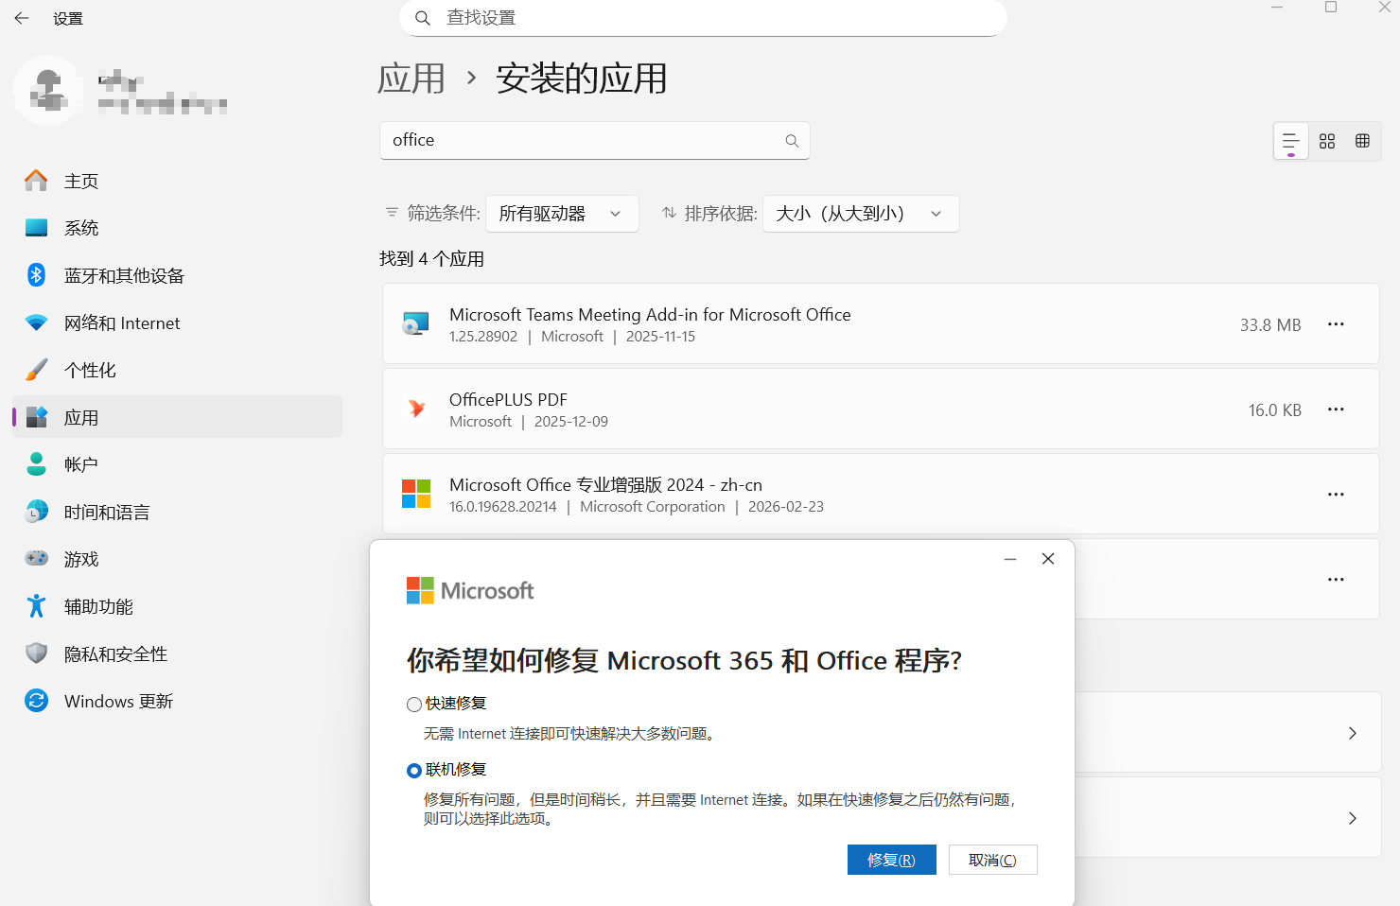Click the clock-globe icon for 时间和语言

pos(36,512)
